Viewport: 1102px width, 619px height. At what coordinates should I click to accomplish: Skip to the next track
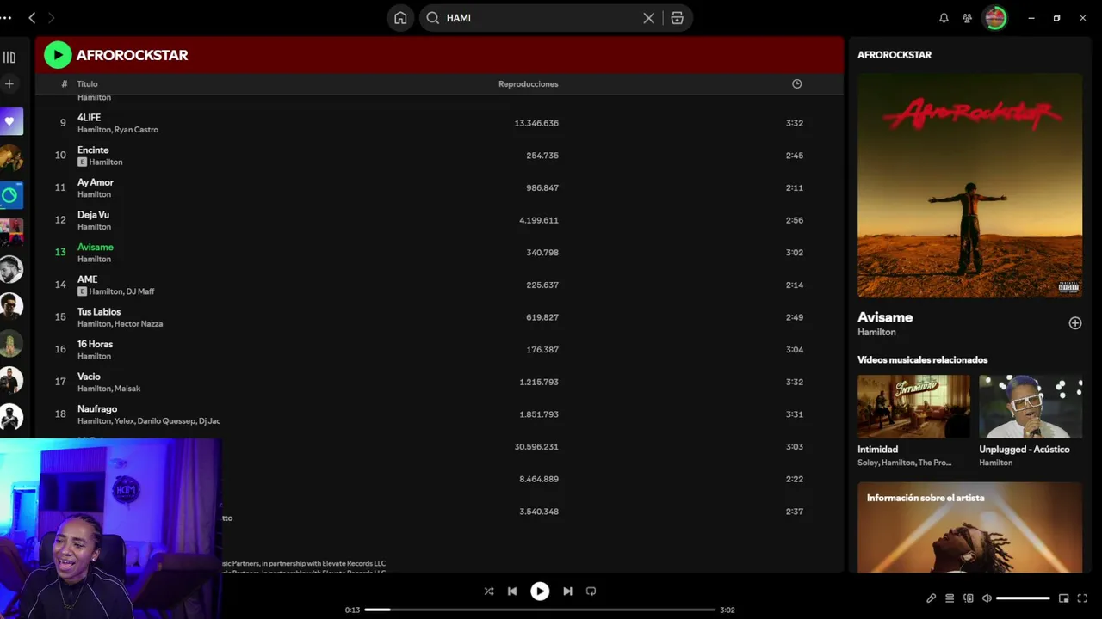[x=567, y=591]
